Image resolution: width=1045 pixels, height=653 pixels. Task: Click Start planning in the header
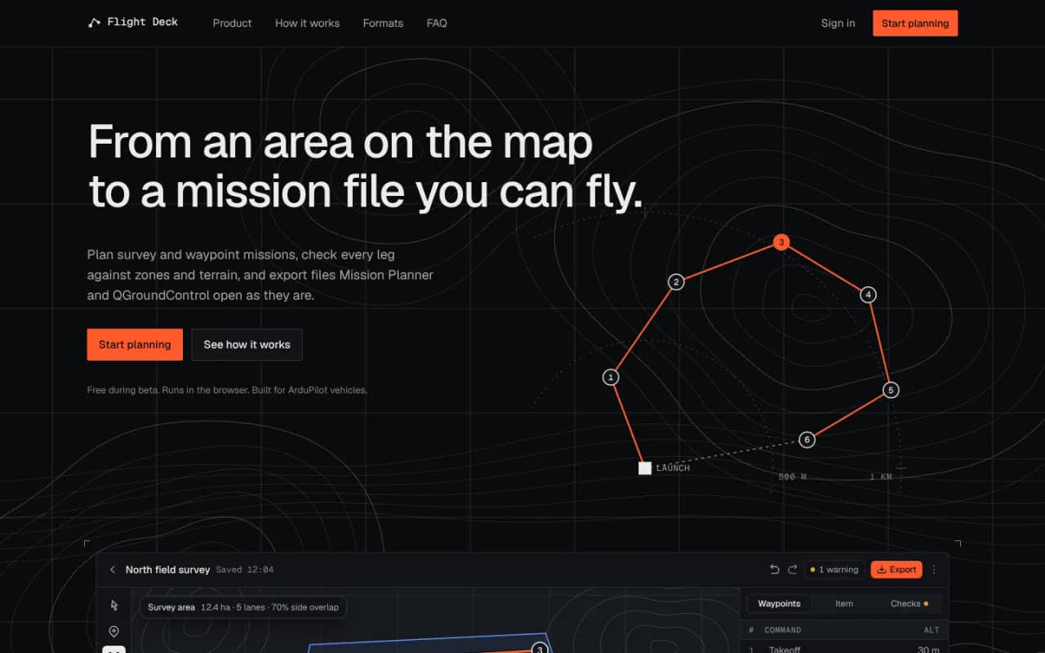[x=915, y=23]
